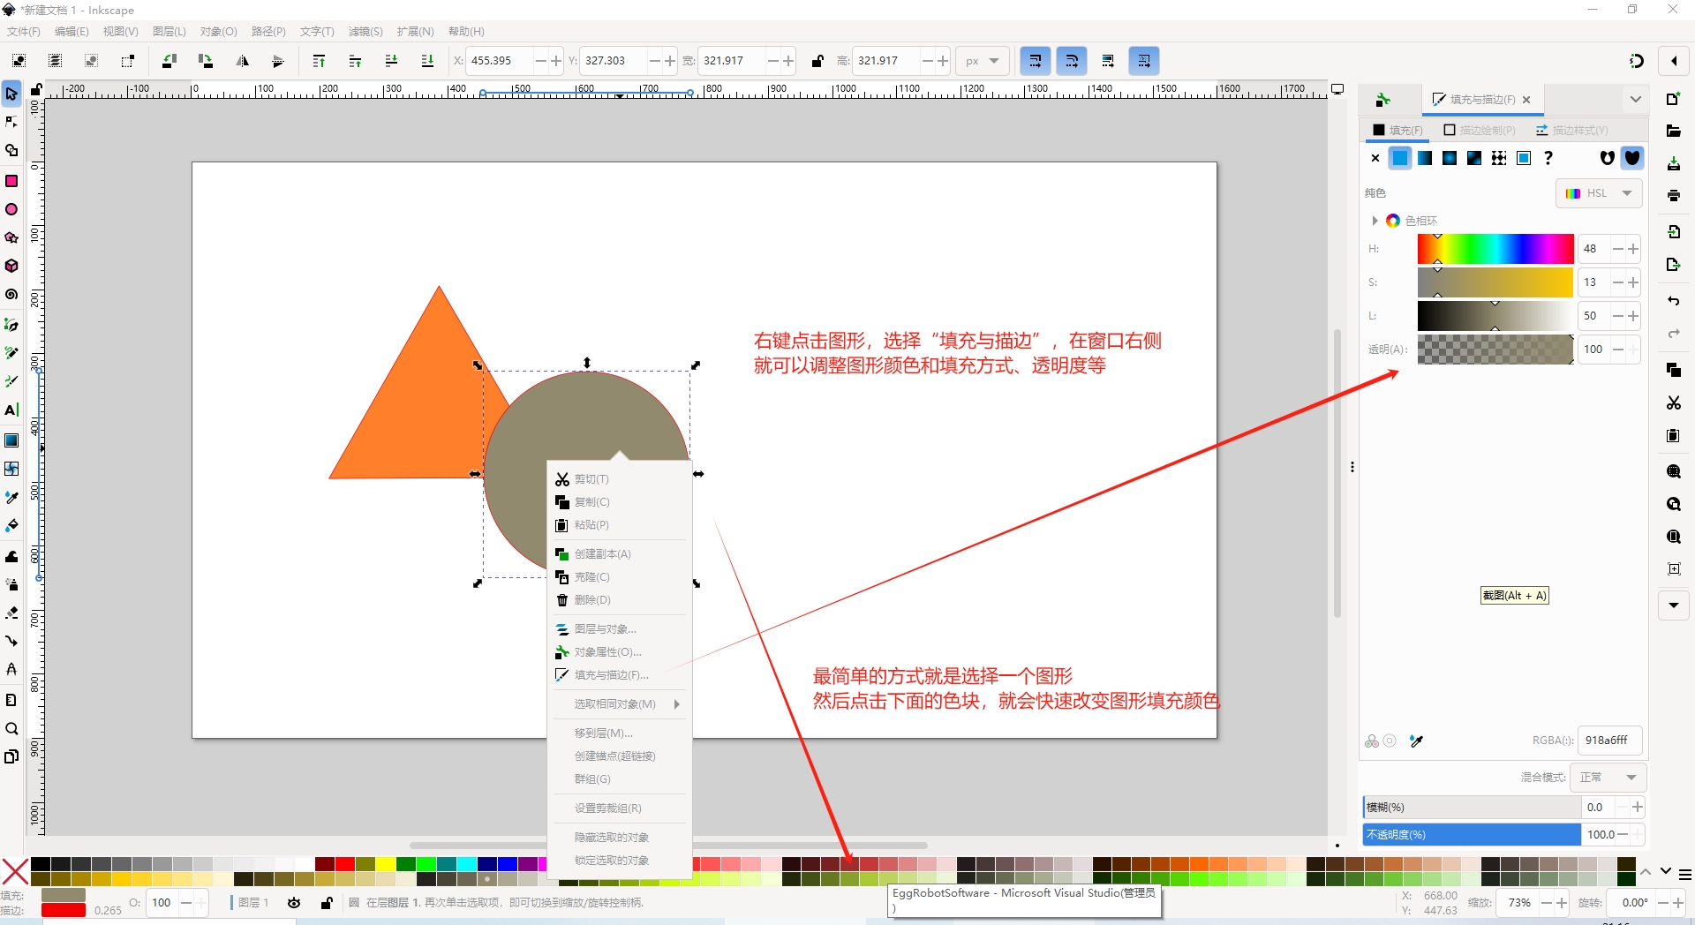Screen dimensions: 1695x925
Task: Select the Text tool
Action: click(11, 410)
